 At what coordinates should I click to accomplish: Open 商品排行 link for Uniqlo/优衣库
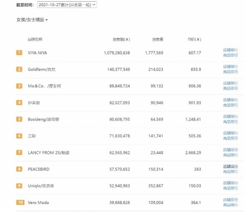pyautogui.click(x=230, y=188)
